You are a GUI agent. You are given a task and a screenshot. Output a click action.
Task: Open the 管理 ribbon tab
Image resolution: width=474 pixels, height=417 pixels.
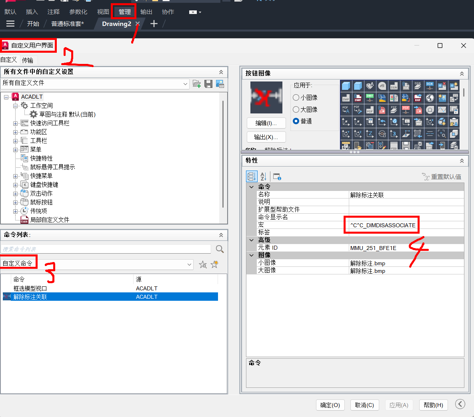point(124,12)
